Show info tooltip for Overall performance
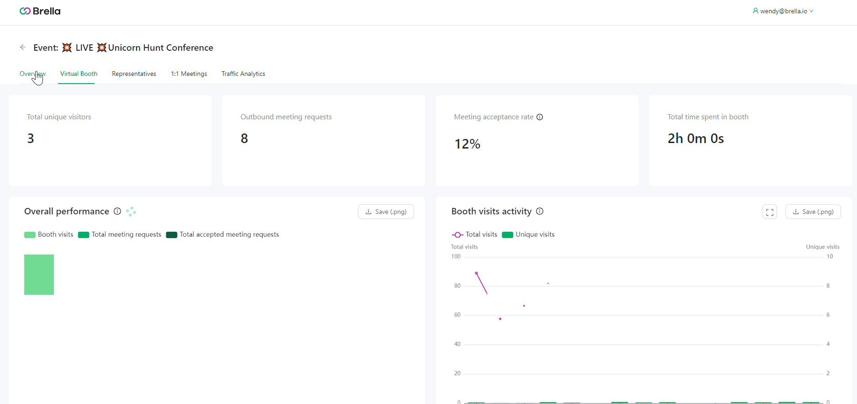Screen dimensions: 857x404 (117, 211)
